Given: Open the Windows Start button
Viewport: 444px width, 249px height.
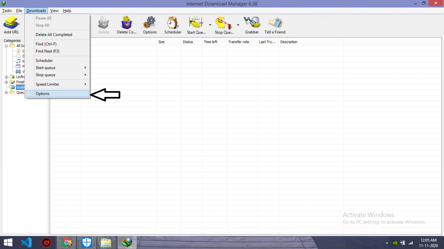Looking at the screenshot, I should [x=8, y=243].
